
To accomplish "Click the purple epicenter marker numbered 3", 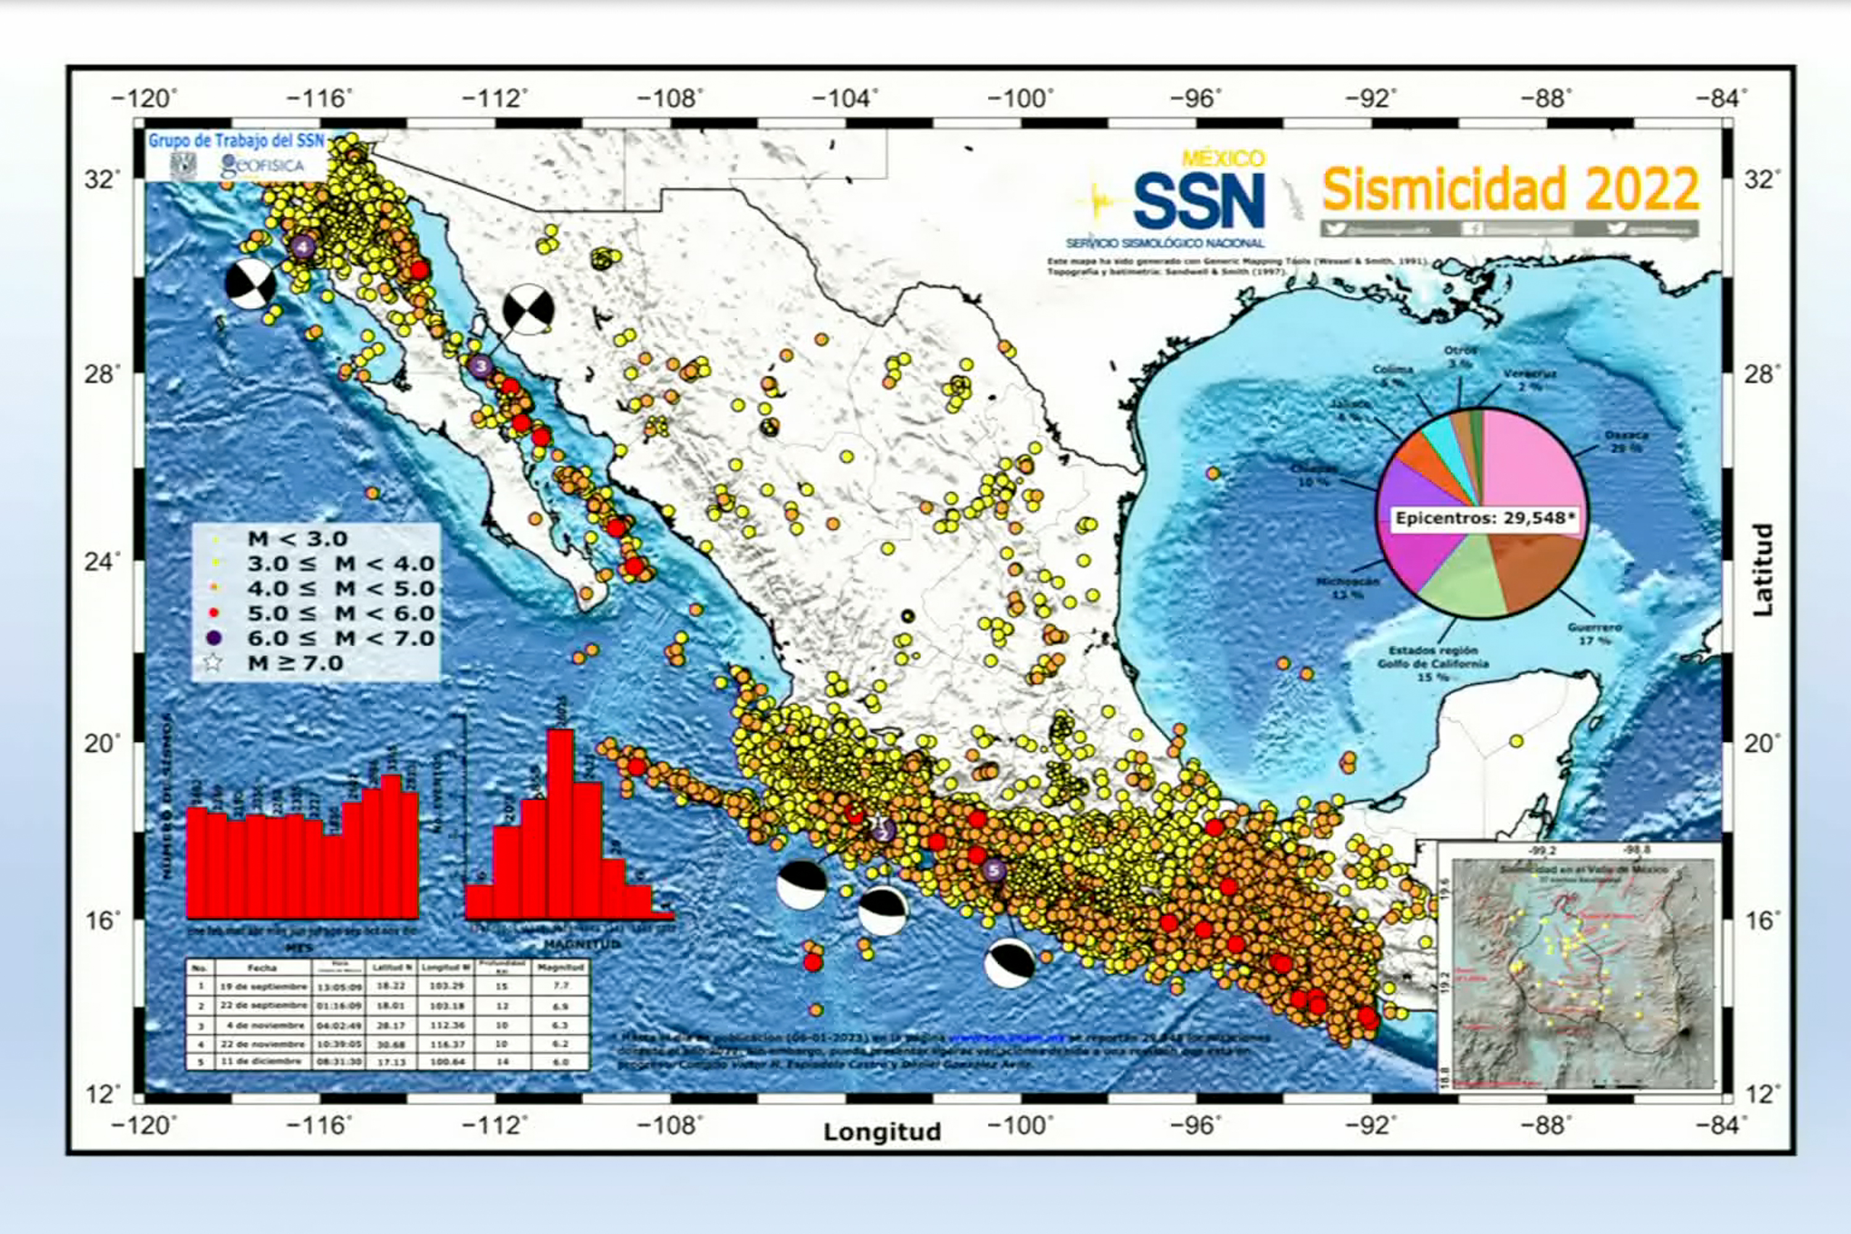I will click(481, 366).
